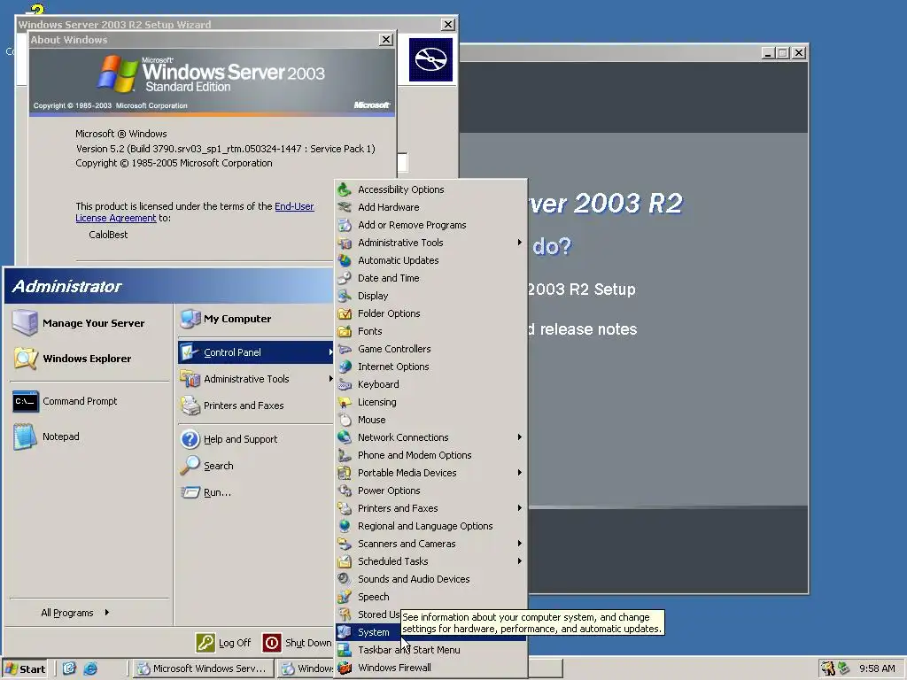907x680 pixels.
Task: Click the Windows Explorer icon in Start menu
Action: pyautogui.click(x=26, y=359)
